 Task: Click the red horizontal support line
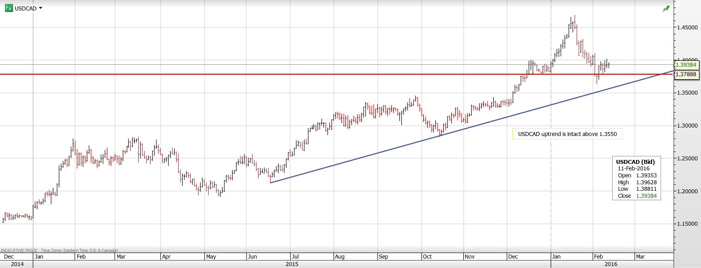pos(300,74)
